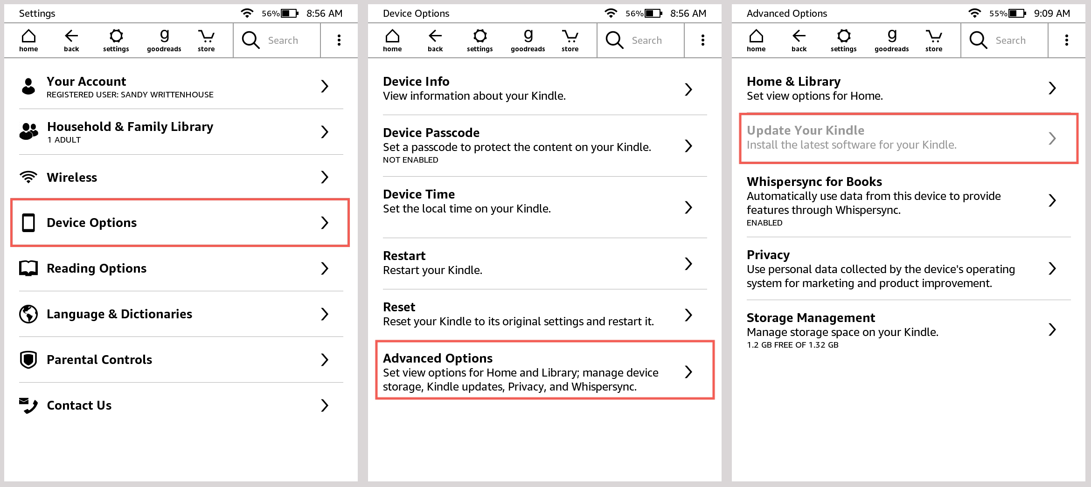1091x487 pixels.
Task: Tap home icon in Advanced Options screen
Action: coord(756,41)
